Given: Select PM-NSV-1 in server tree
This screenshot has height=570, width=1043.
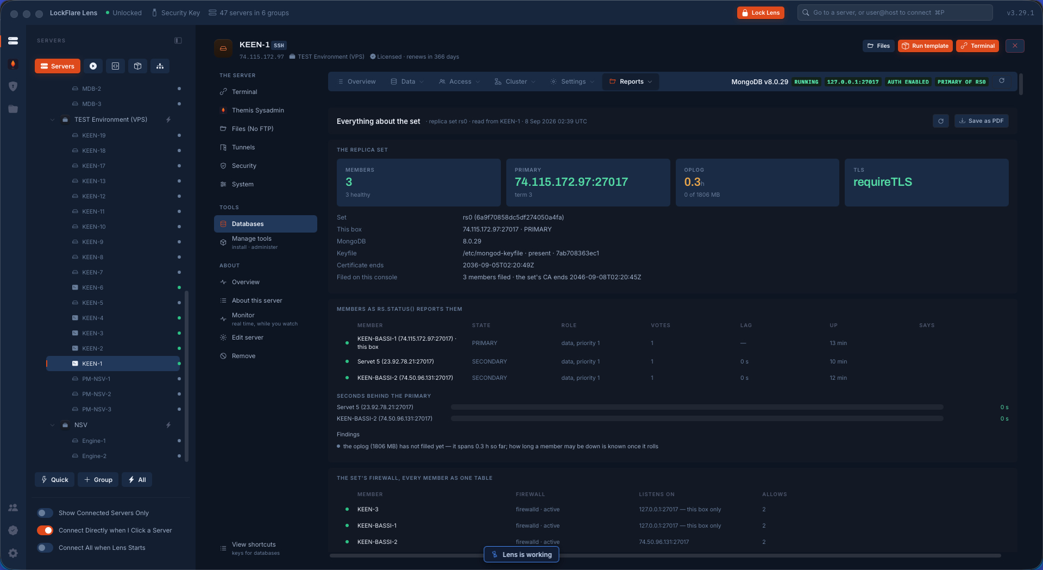Looking at the screenshot, I should point(113,379).
